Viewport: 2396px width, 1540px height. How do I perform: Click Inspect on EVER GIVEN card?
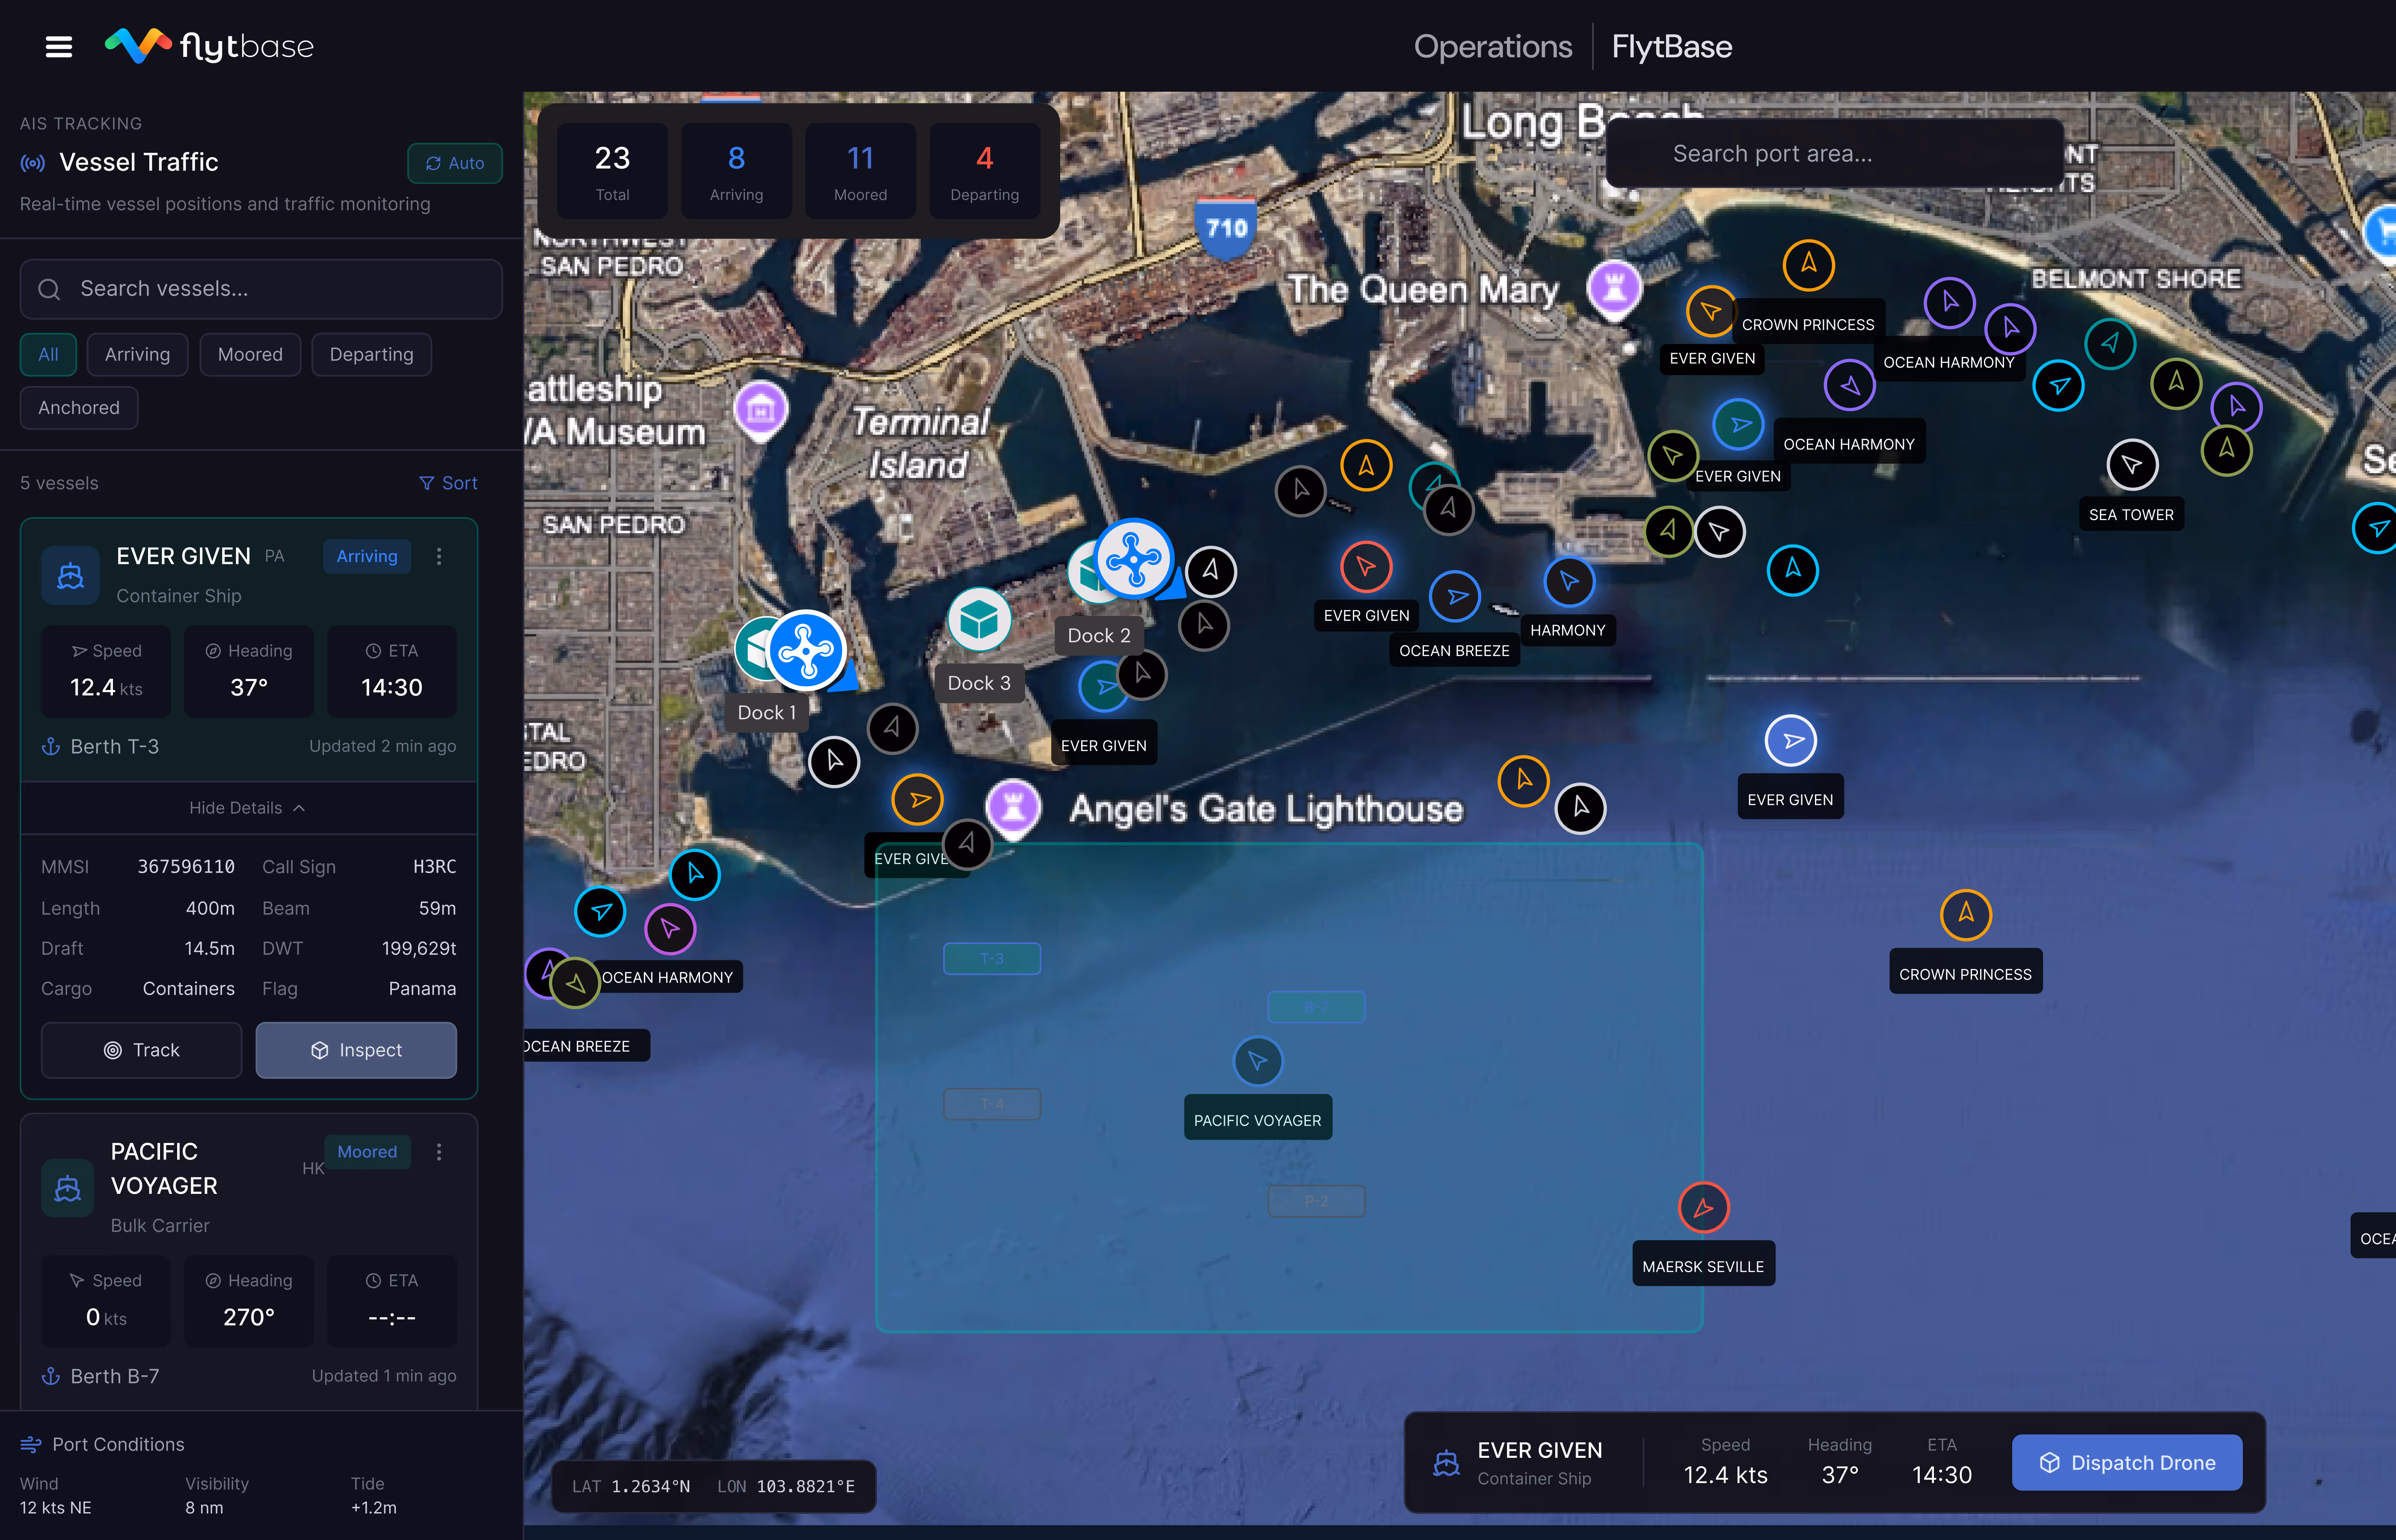[x=356, y=1050]
